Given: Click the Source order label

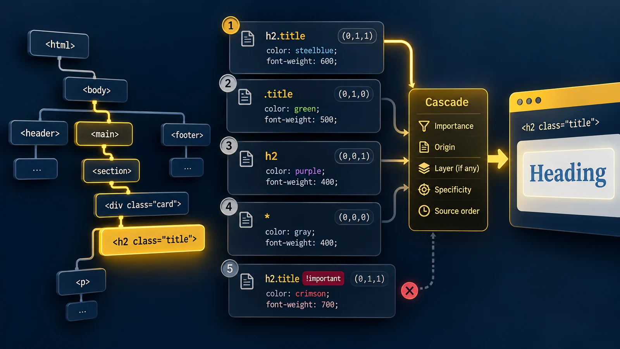Looking at the screenshot, I should (457, 211).
